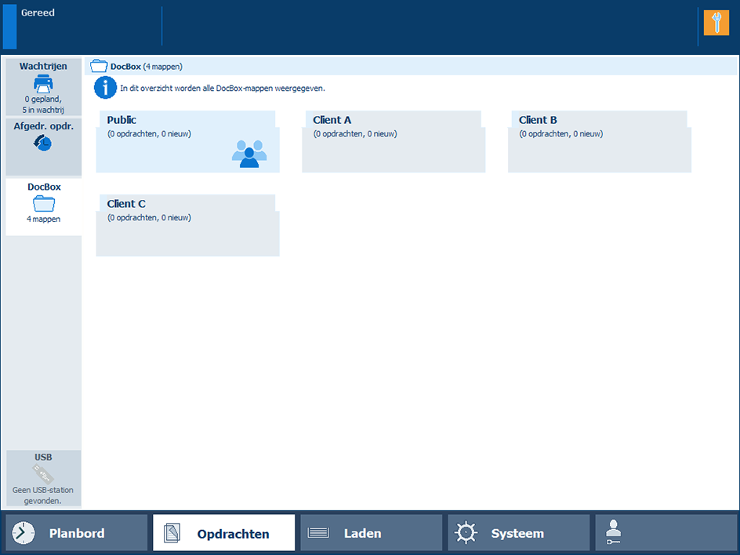Click the USB stick icon
The height and width of the screenshot is (555, 740).
[43, 473]
